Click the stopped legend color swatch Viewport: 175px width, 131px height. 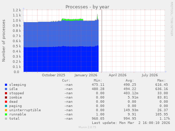click(6, 93)
